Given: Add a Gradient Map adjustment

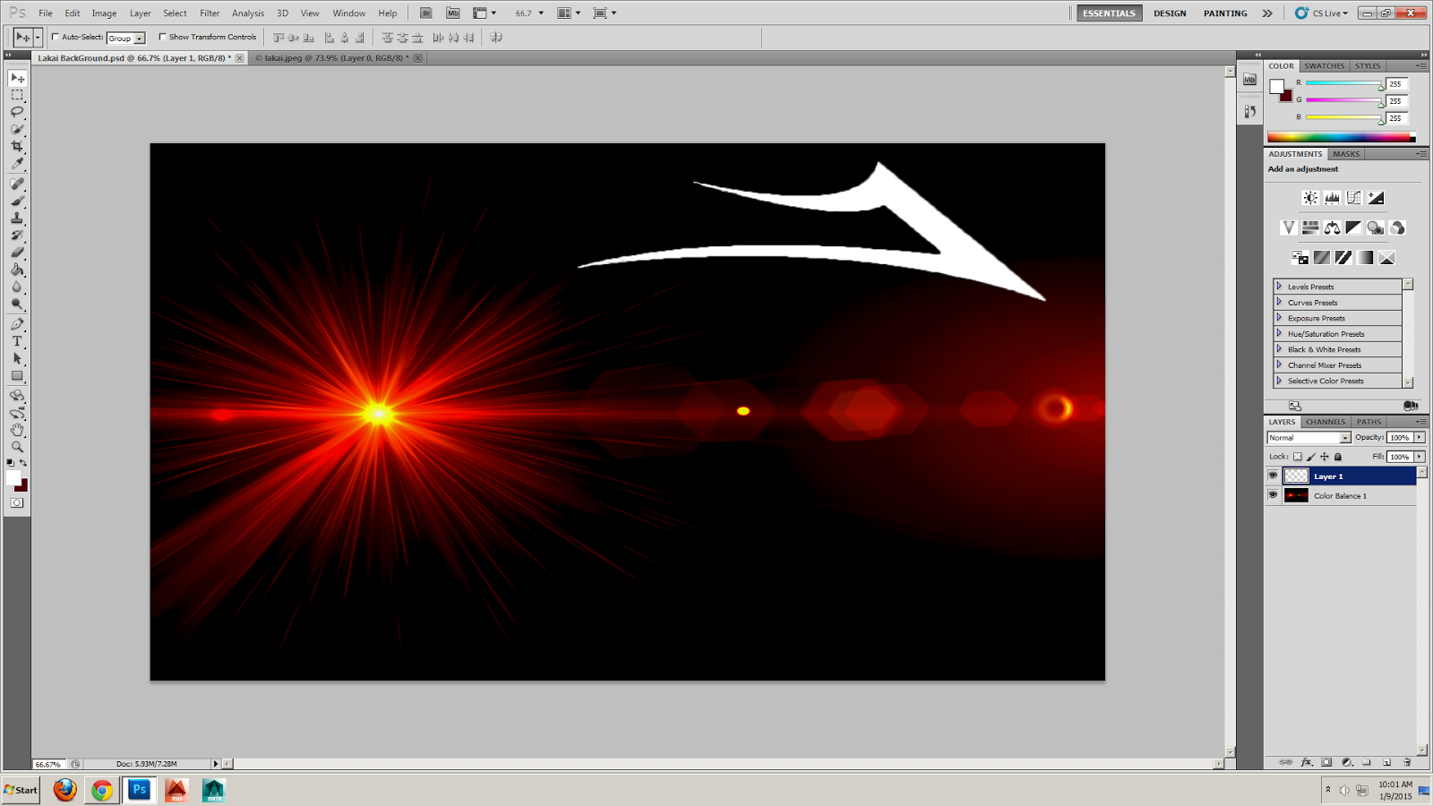Looking at the screenshot, I should pos(1365,258).
